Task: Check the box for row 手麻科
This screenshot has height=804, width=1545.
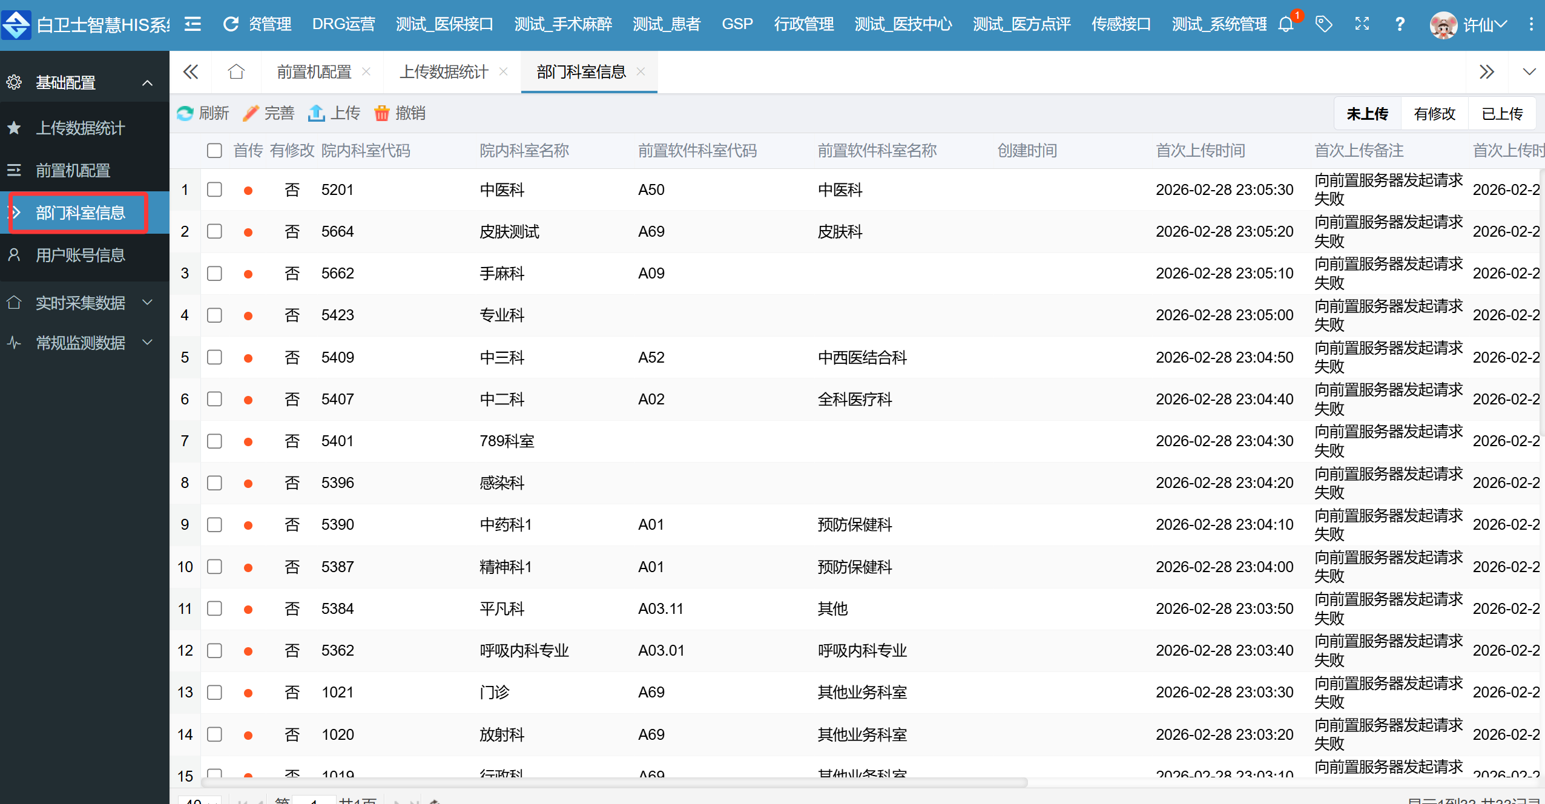Action: 214,273
